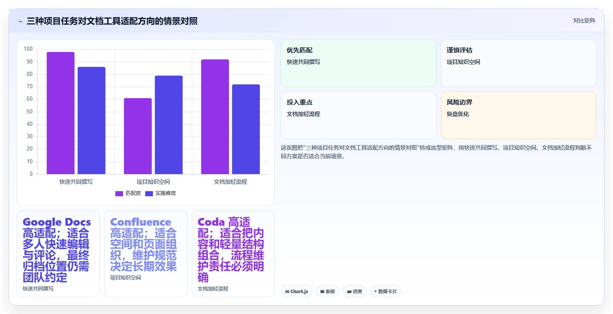Open the 谨慎评估 card
The image size is (613, 314).
point(518,63)
